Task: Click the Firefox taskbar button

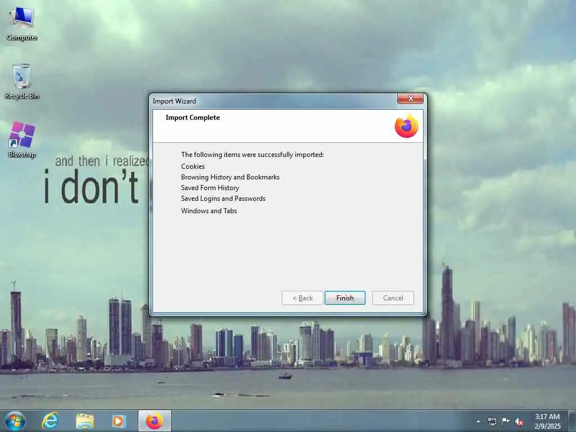Action: click(155, 421)
